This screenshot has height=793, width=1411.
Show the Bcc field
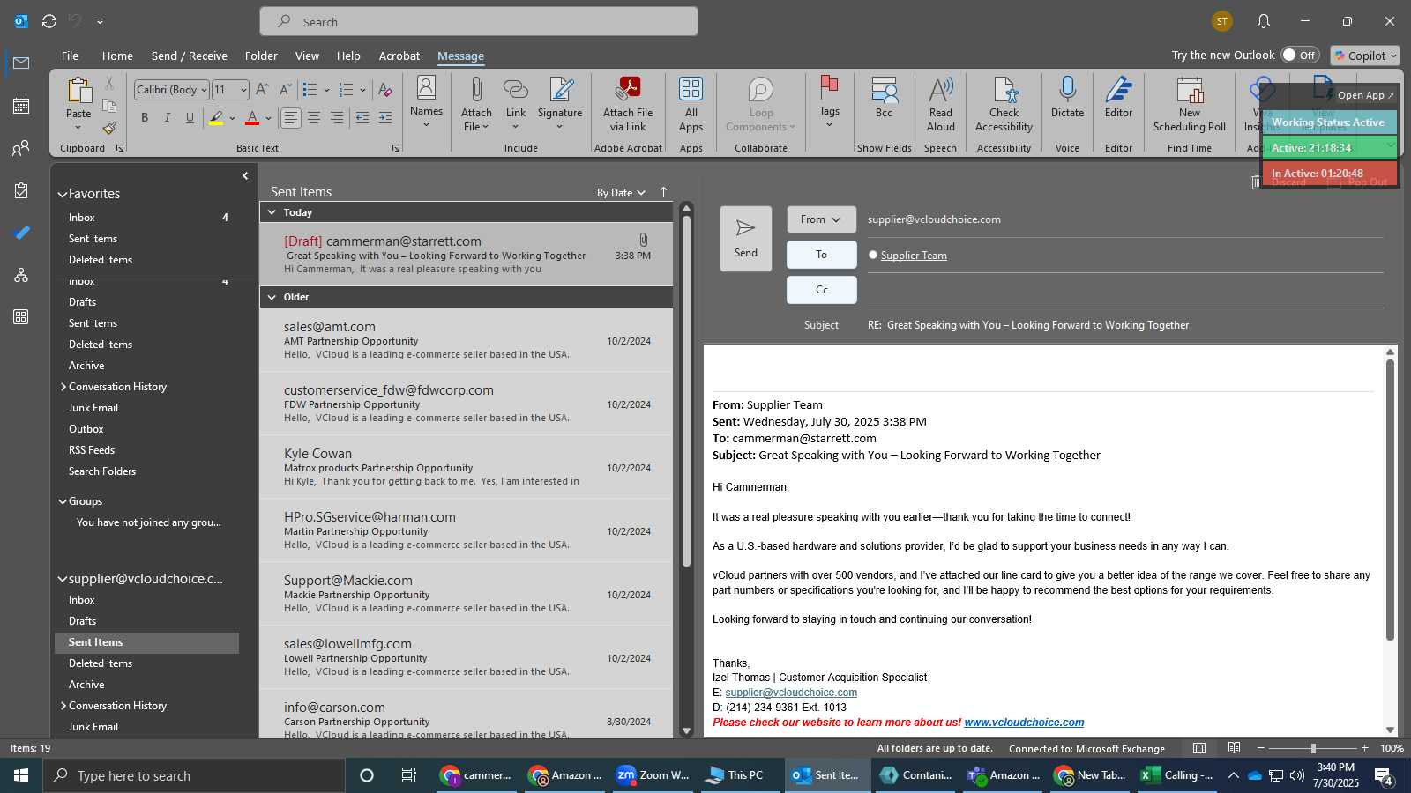tap(884, 90)
